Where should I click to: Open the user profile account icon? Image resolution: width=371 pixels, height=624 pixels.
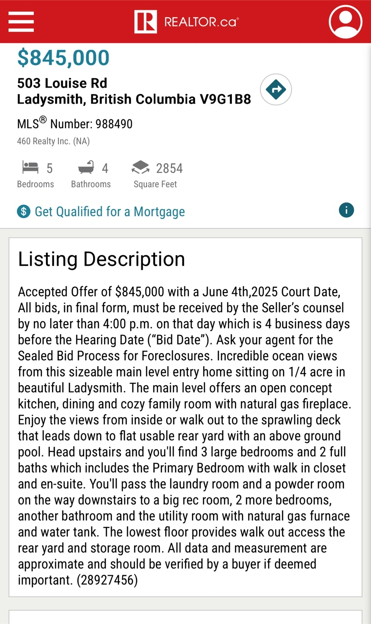(x=345, y=21)
